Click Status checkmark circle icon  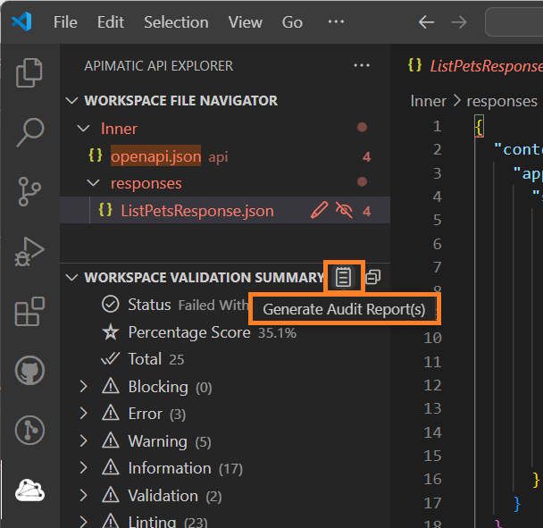111,305
